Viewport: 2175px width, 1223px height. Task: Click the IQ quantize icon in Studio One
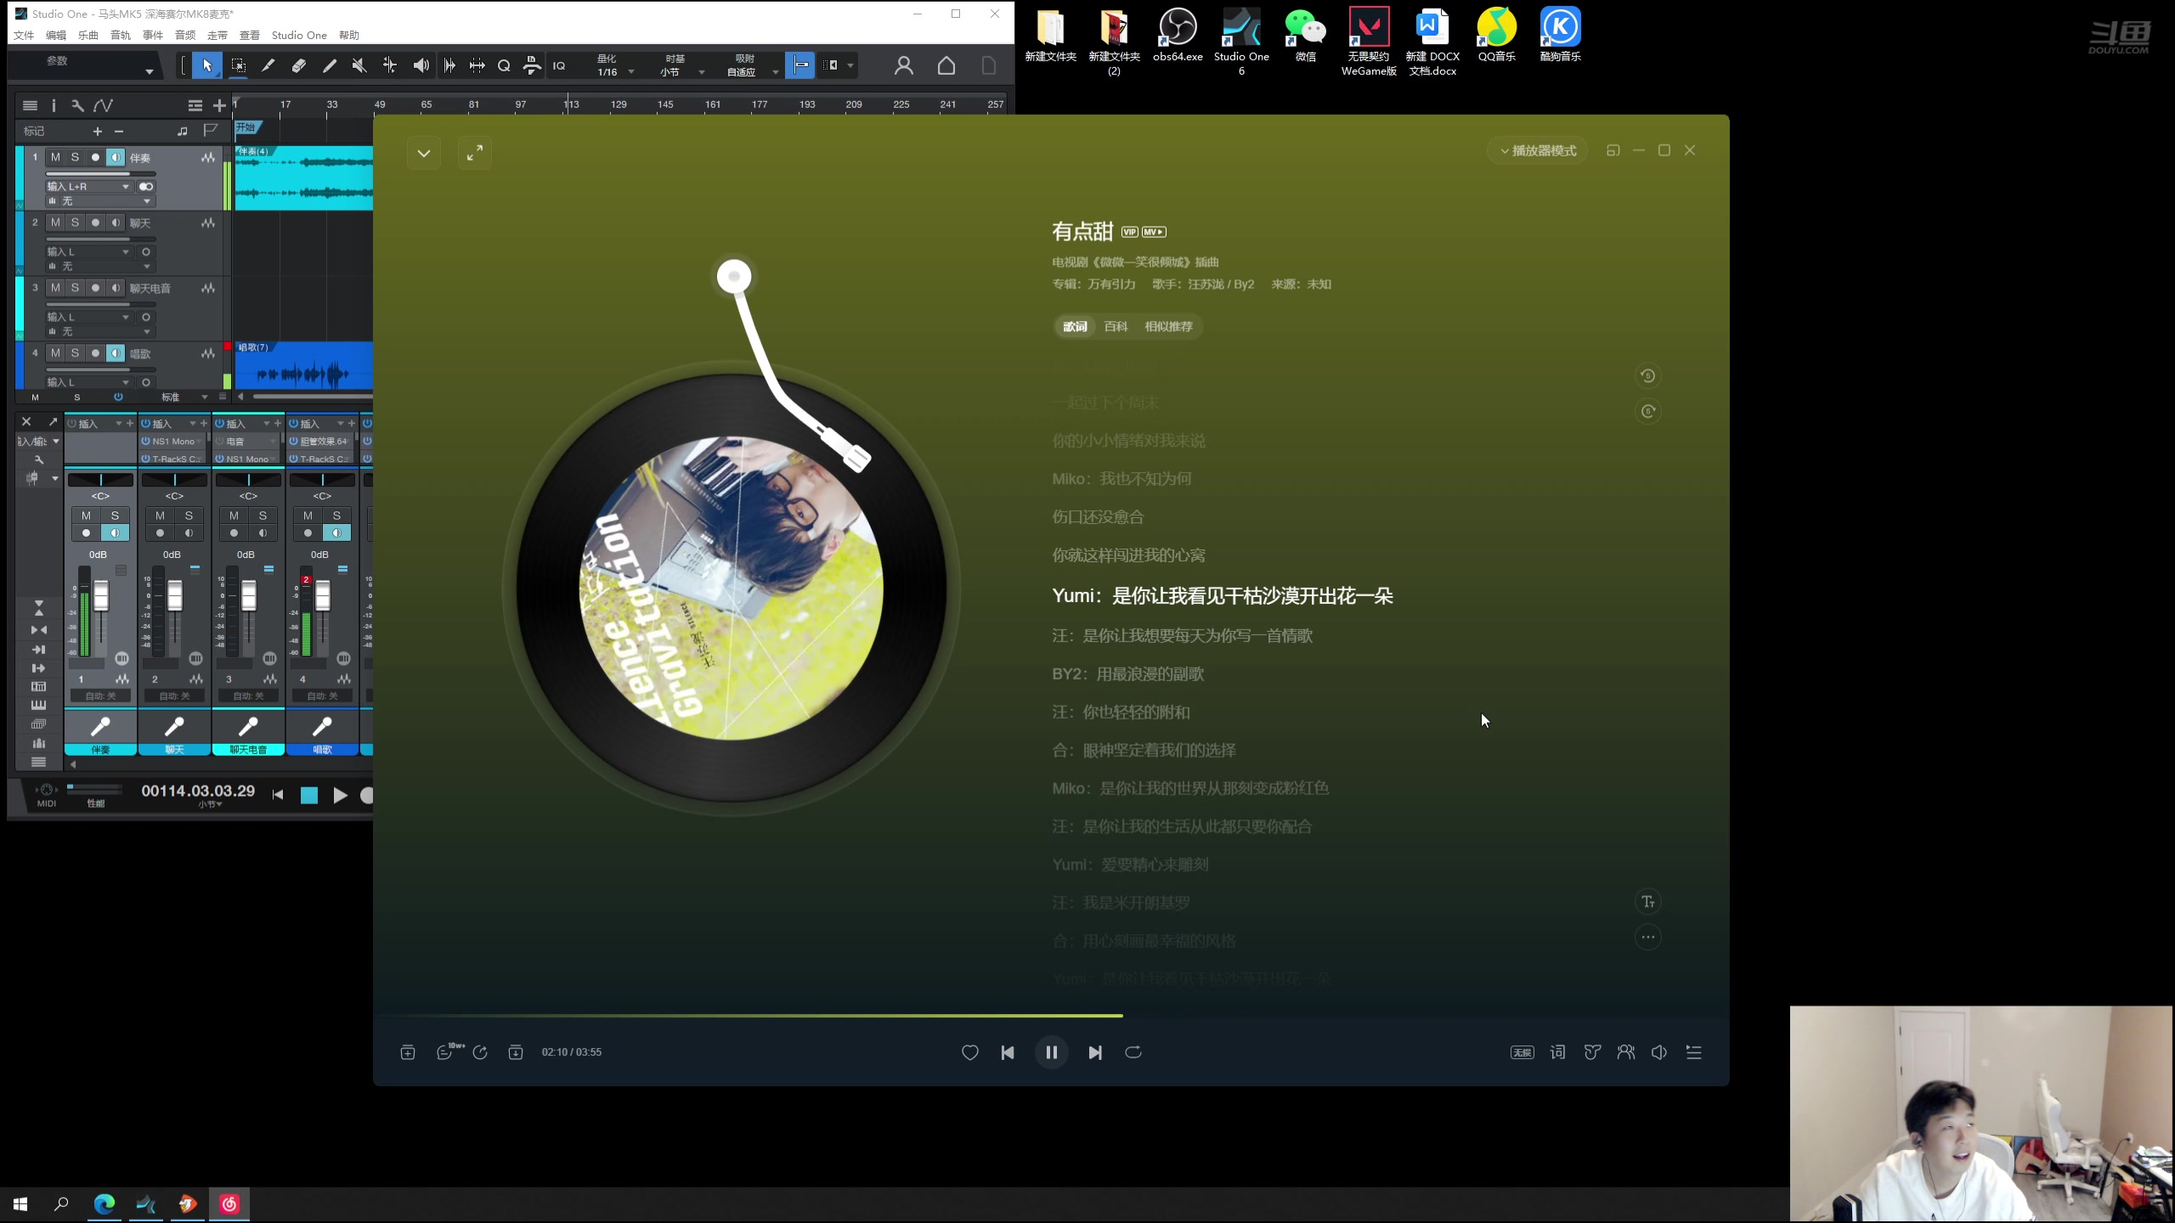pyautogui.click(x=559, y=65)
